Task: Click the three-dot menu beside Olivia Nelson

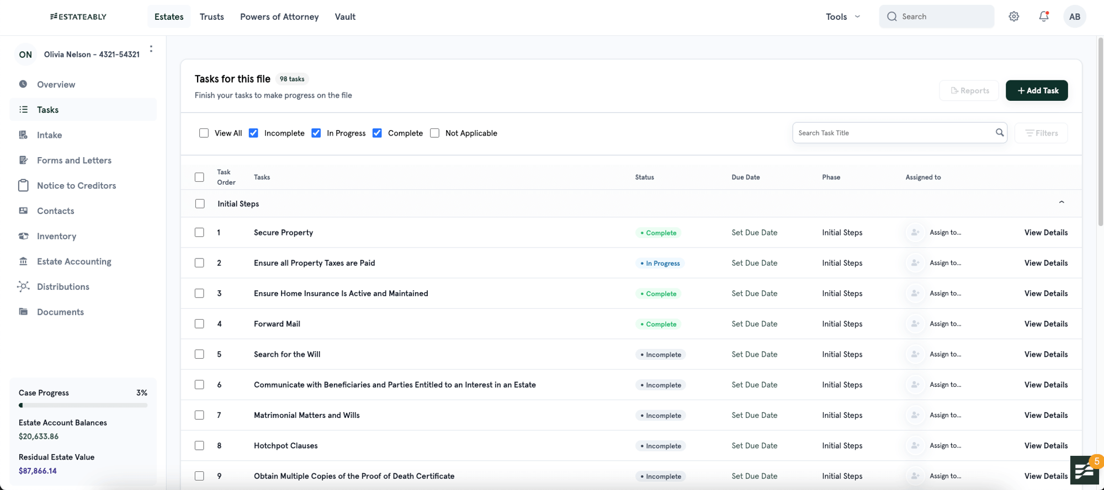Action: pos(151,49)
